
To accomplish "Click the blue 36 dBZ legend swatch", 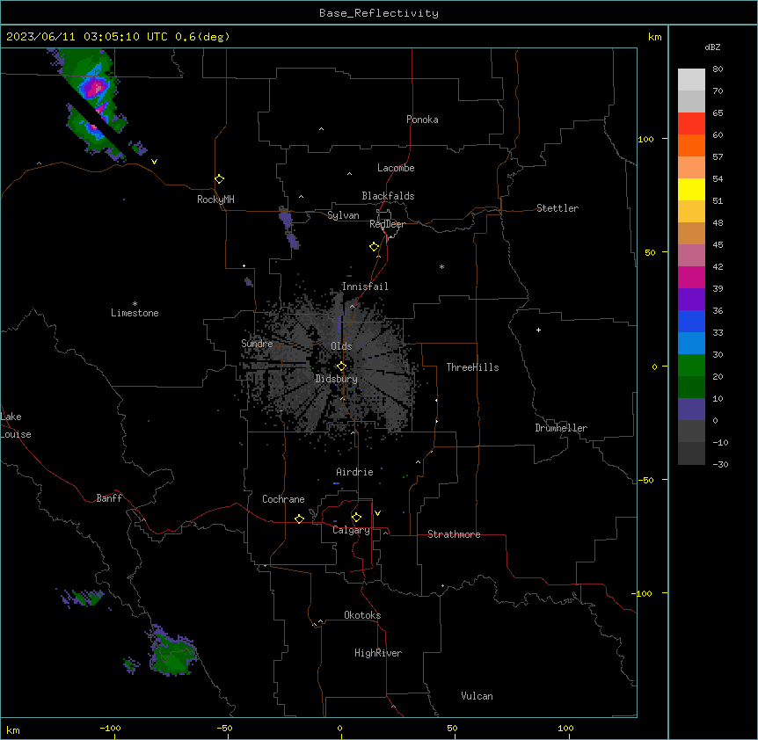I will coord(691,321).
